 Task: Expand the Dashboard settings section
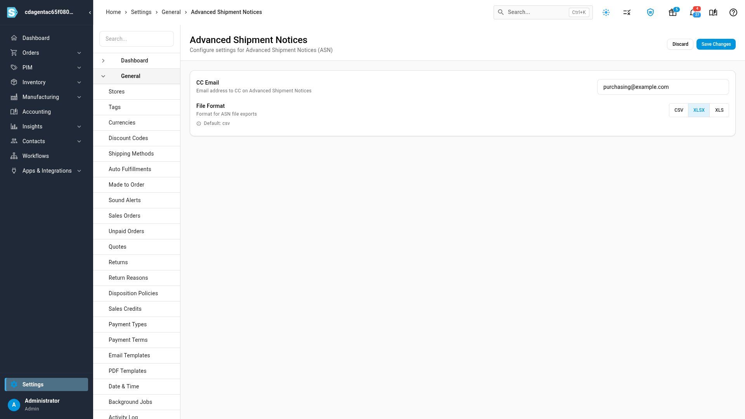click(103, 61)
